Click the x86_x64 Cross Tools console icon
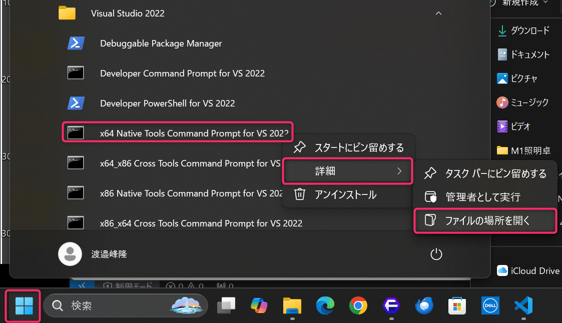 coord(76,222)
